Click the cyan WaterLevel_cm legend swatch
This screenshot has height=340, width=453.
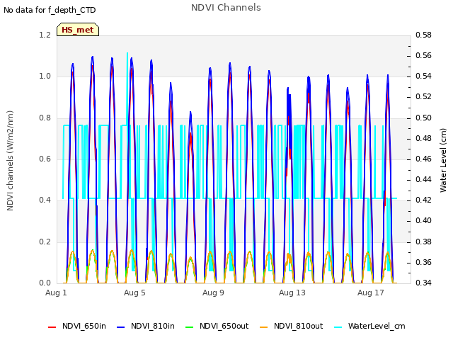(338, 327)
